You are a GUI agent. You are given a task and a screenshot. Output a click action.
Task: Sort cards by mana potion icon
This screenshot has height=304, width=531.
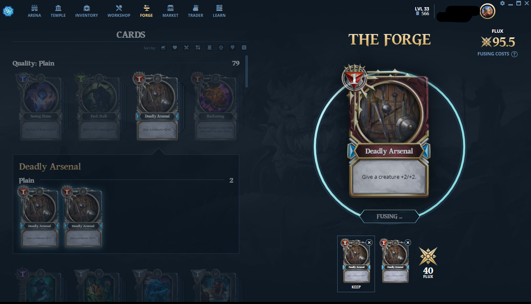coord(163,48)
